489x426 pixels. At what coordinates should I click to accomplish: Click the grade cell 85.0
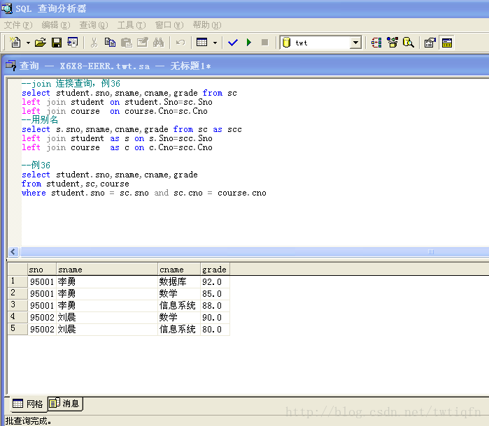(215, 293)
